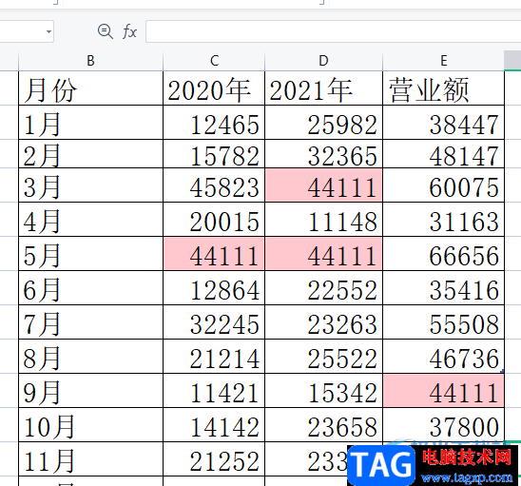521x486 pixels.
Task: Click cell with value 25522
Action: pos(323,357)
